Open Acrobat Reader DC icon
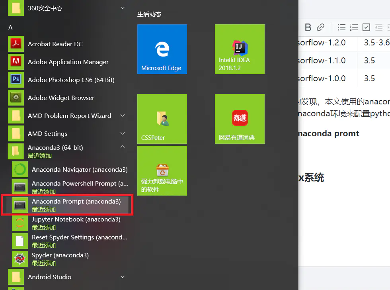Viewport: 390px width, 290px height. pos(16,44)
